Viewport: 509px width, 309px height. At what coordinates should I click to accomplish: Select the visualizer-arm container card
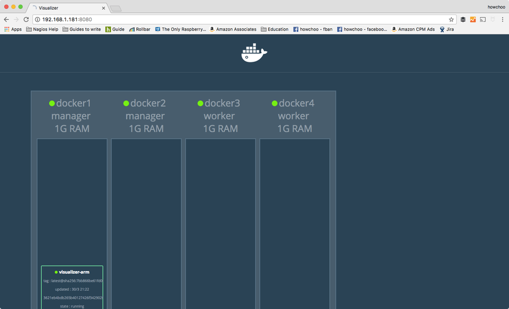[x=72, y=287]
